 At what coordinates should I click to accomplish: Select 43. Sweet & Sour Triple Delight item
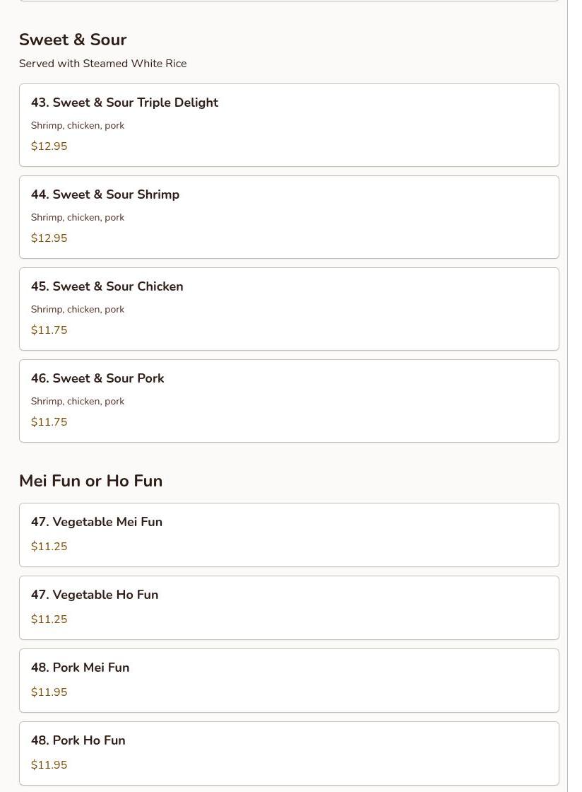(x=289, y=125)
